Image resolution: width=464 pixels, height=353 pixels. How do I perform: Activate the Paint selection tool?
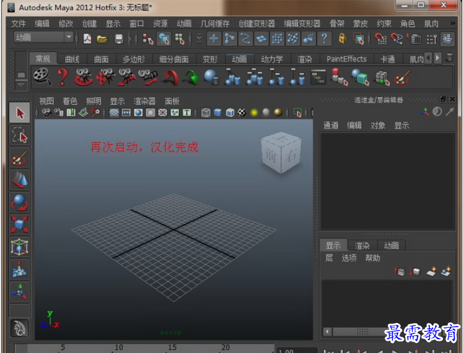tap(20, 158)
